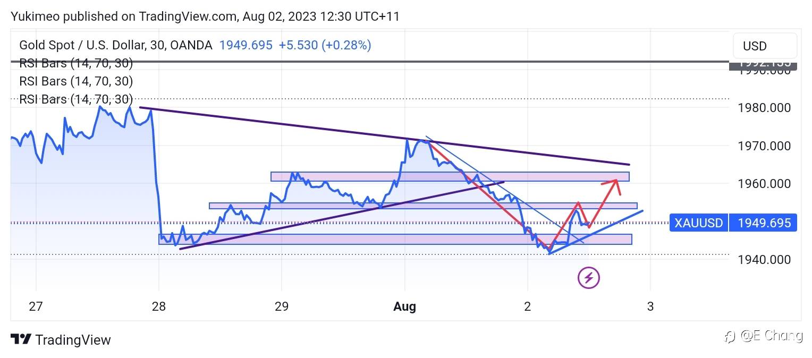812x358 pixels.
Task: Click the gray 1992.133 price label
Action: tap(764, 64)
